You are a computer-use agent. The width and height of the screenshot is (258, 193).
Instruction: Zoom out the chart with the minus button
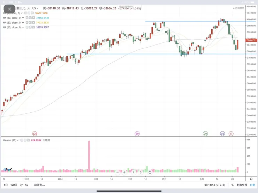coord(117,172)
